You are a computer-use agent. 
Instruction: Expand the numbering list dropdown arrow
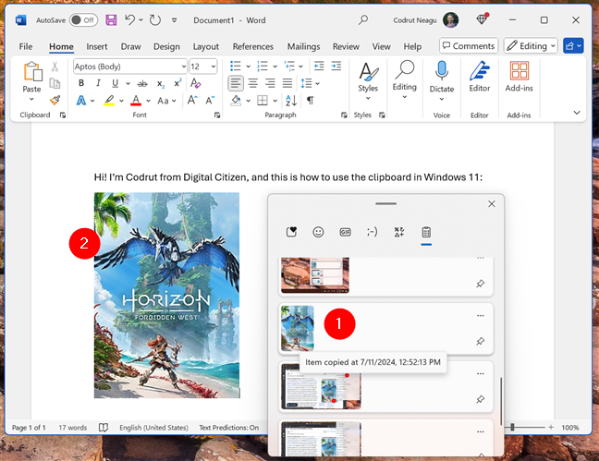pyautogui.click(x=275, y=67)
